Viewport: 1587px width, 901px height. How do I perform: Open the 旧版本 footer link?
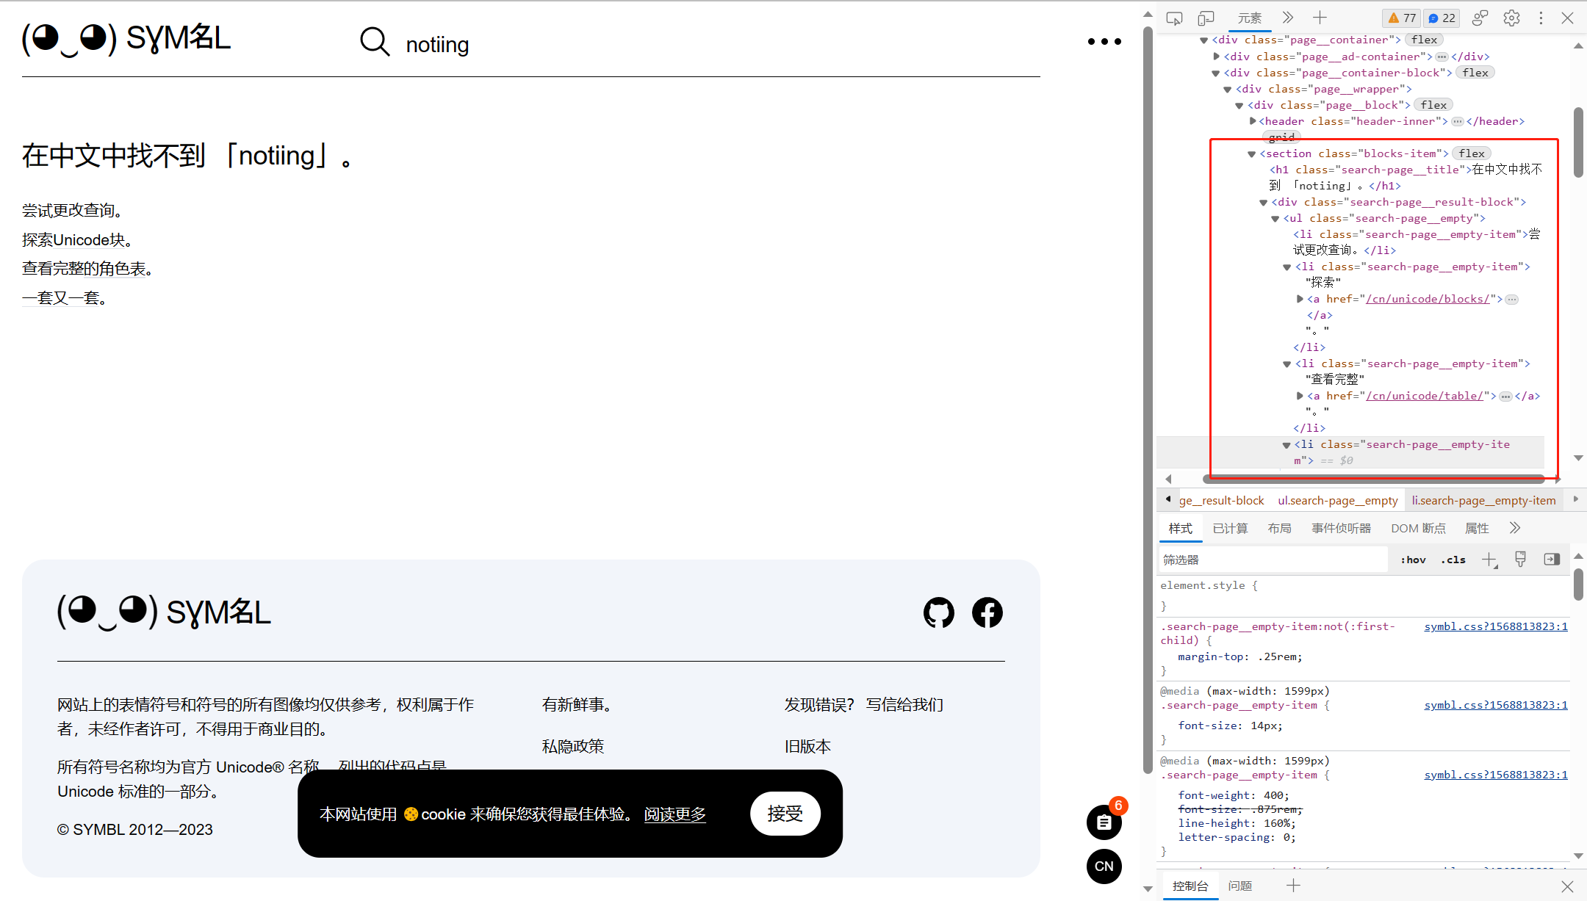pyautogui.click(x=807, y=747)
